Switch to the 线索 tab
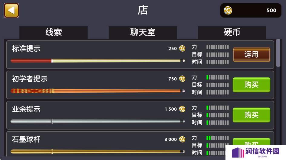This screenshot has height=160, width=286. click(54, 32)
